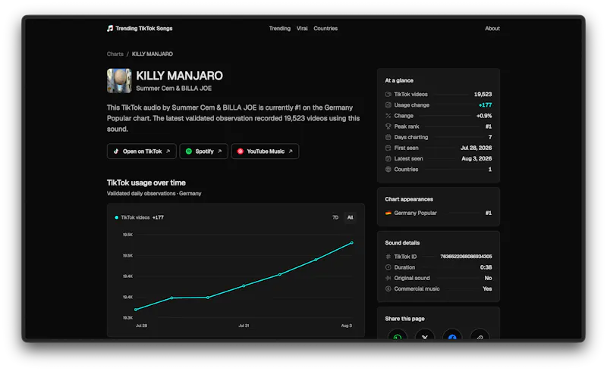Click the TikTok ID number value
The width and height of the screenshot is (607, 371).
click(466, 257)
